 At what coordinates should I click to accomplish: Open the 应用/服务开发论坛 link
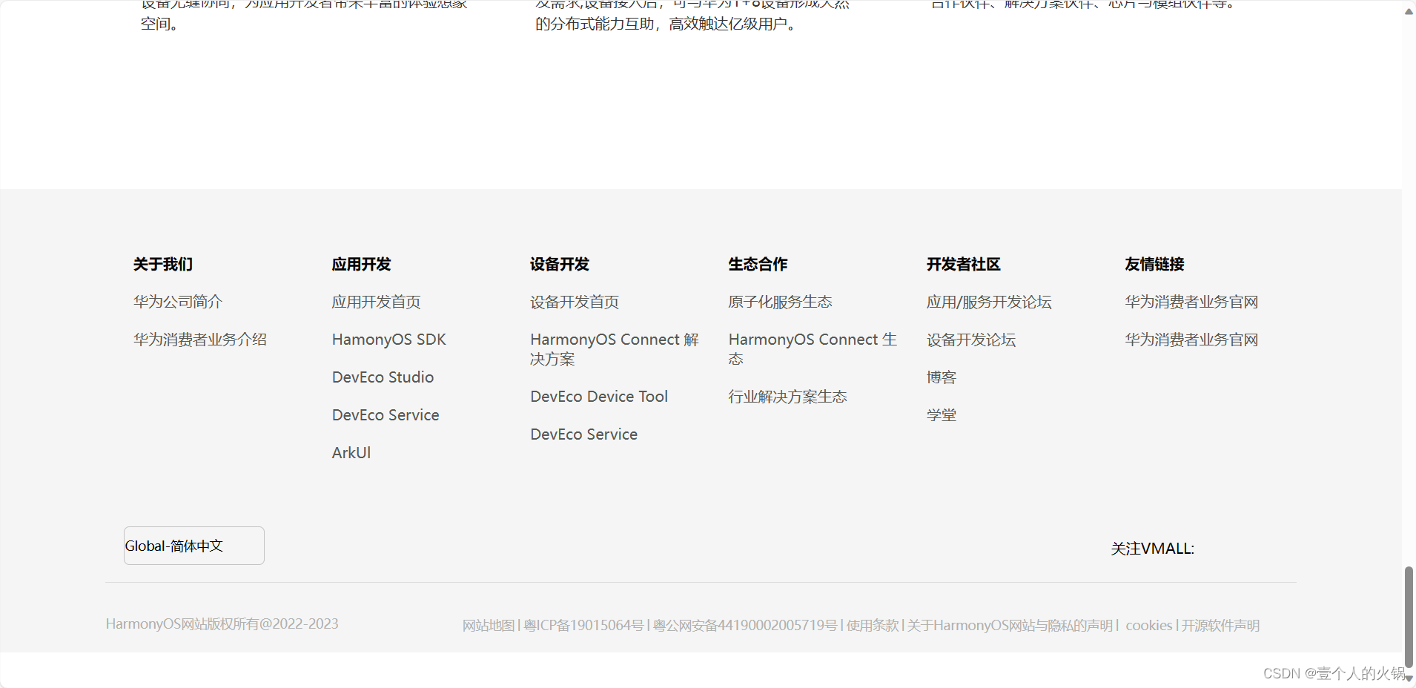coord(990,301)
